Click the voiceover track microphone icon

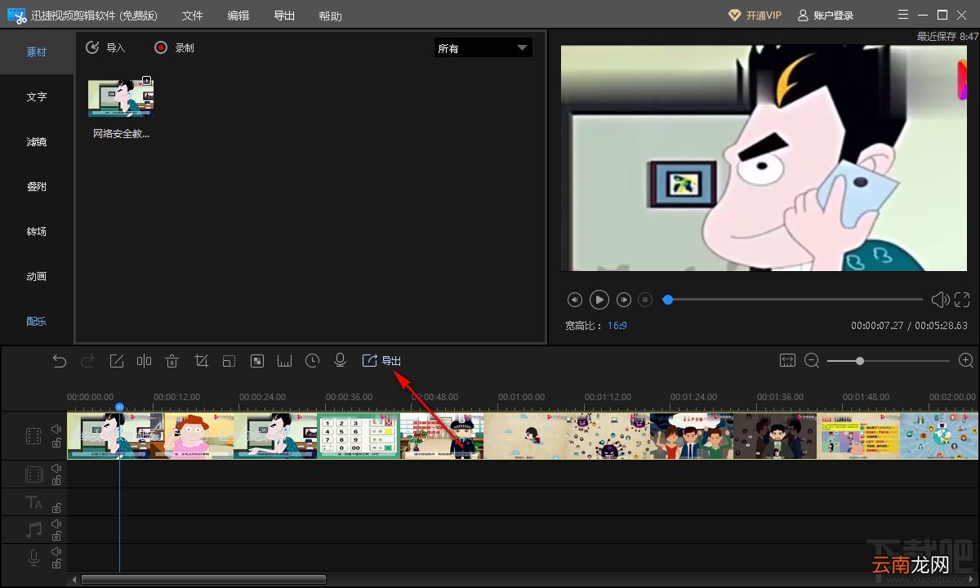click(33, 558)
